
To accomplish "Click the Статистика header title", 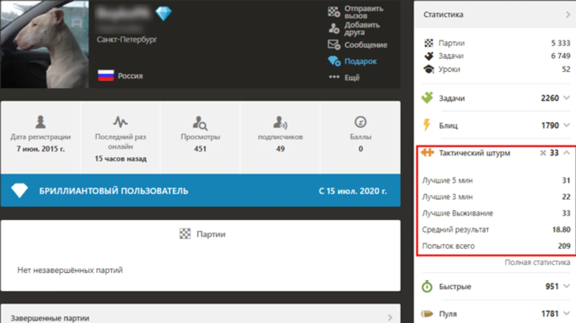I will pyautogui.click(x=443, y=15).
